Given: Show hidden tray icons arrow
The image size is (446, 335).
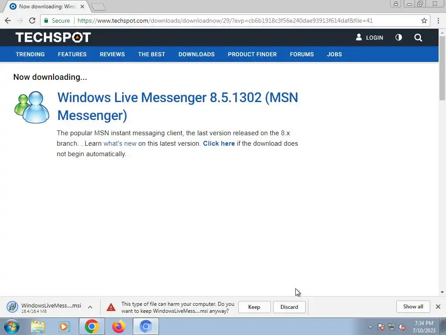Looking at the screenshot, I should [370, 327].
